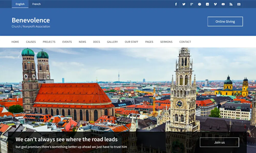Select the English language tab
Image resolution: width=256 pixels, height=153 pixels.
[20, 4]
